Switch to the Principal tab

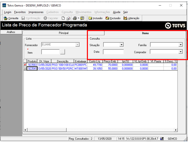click(63, 33)
